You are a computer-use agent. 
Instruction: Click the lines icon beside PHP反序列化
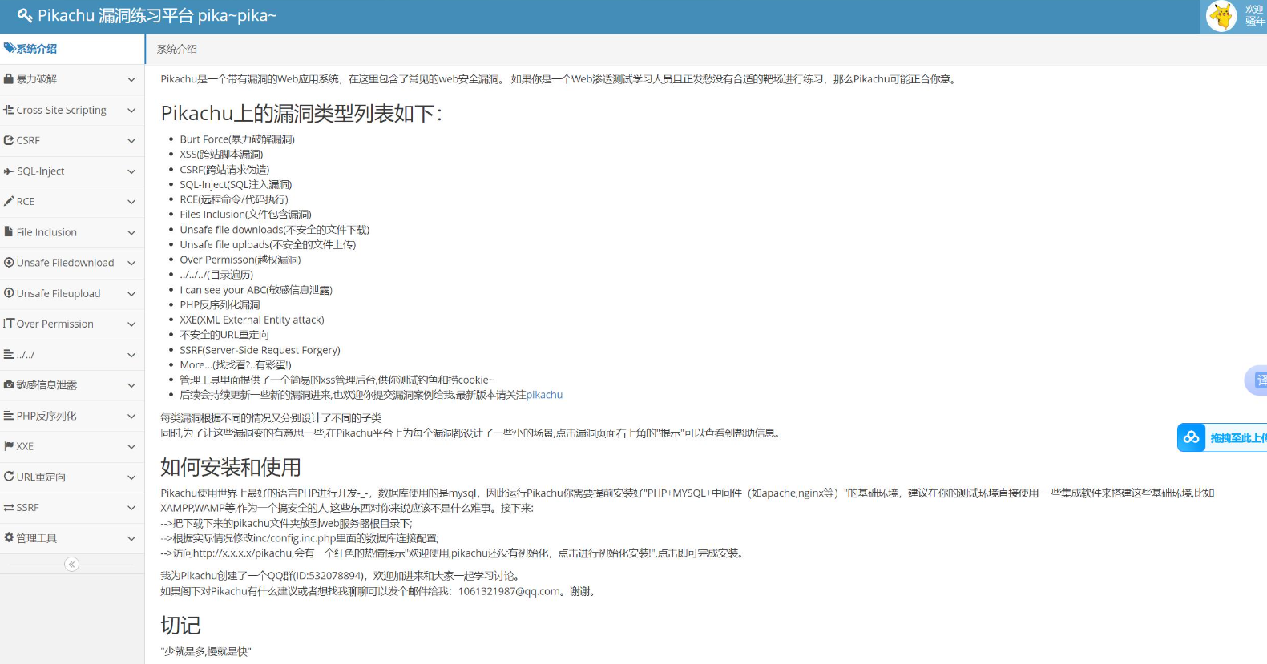click(x=9, y=416)
